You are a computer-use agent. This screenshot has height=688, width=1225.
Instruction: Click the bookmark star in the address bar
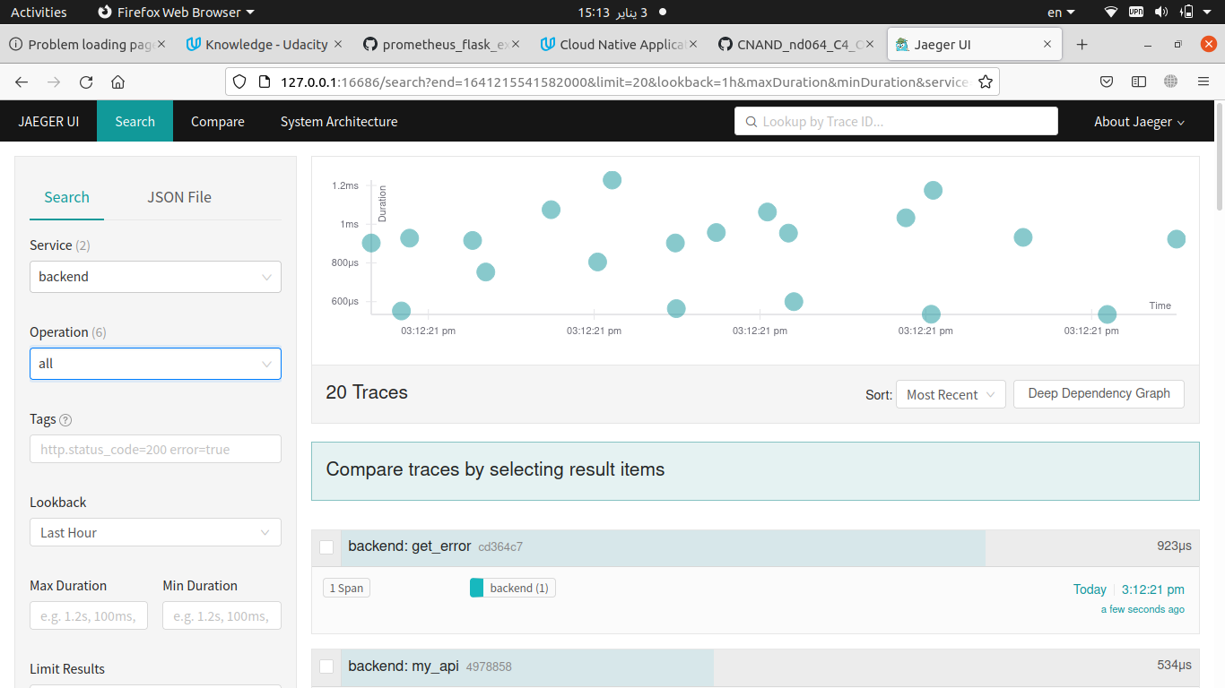pos(985,81)
